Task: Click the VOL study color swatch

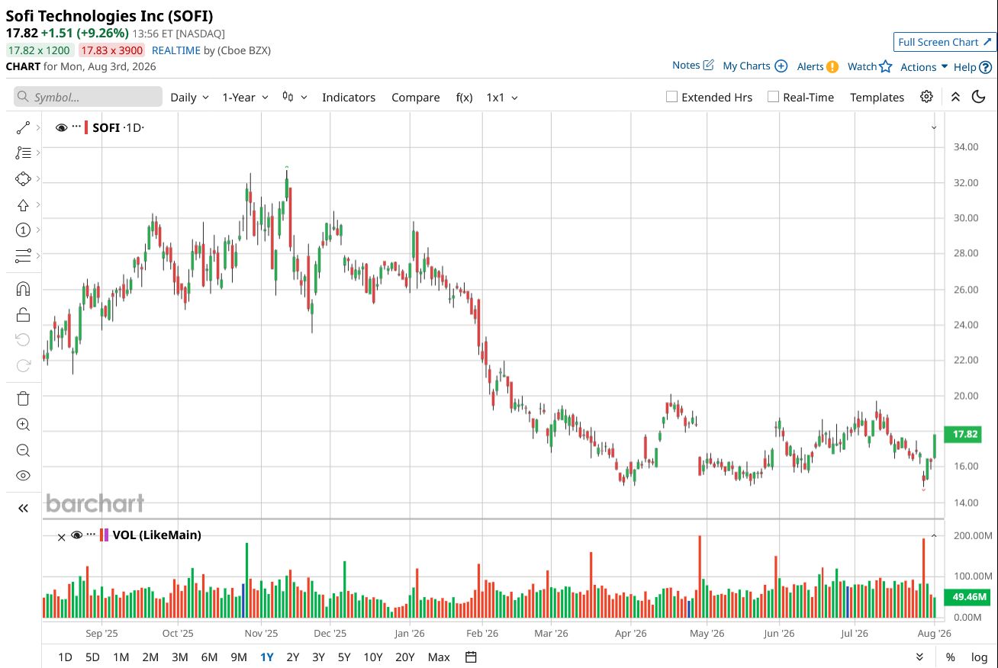Action: (105, 535)
